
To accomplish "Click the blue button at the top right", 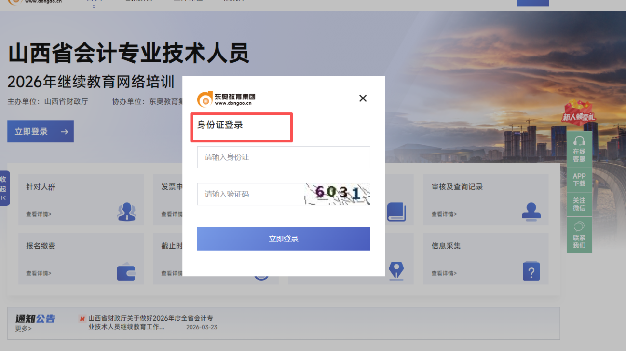I will click(532, 2).
